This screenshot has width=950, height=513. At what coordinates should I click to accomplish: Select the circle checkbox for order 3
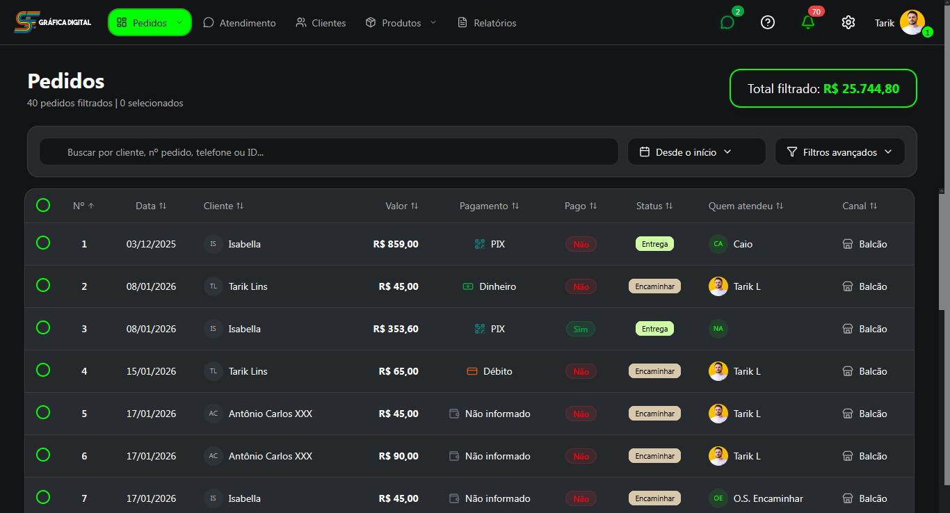pyautogui.click(x=43, y=327)
